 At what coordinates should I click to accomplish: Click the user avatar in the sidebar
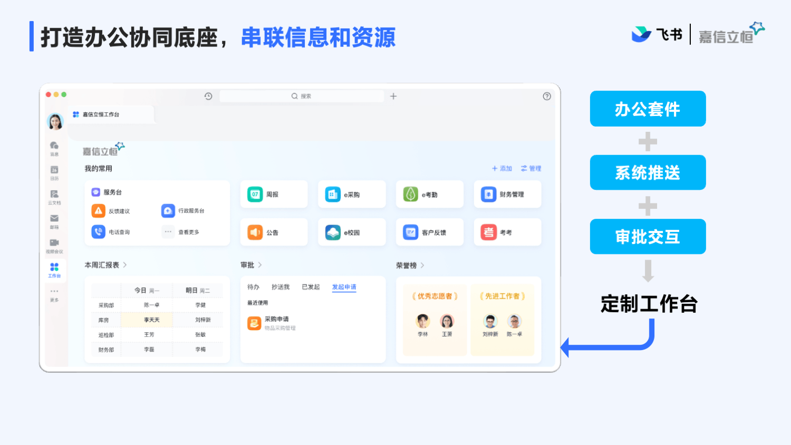(55, 122)
